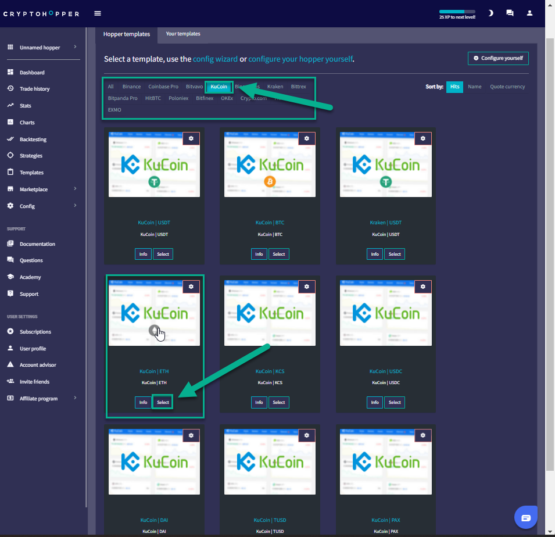Open the Backtesting sidebar item
This screenshot has width=555, height=537.
click(33, 139)
